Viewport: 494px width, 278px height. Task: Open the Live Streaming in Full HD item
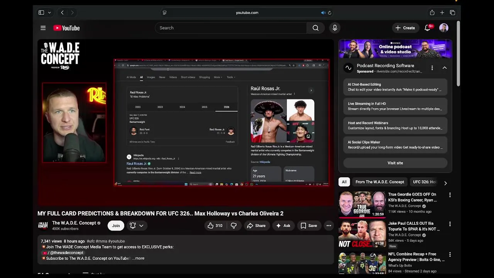point(395,106)
